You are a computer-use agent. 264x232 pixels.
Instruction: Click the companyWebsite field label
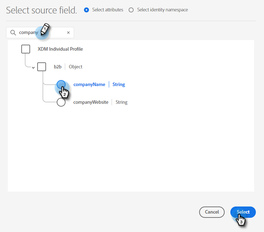[x=91, y=102]
